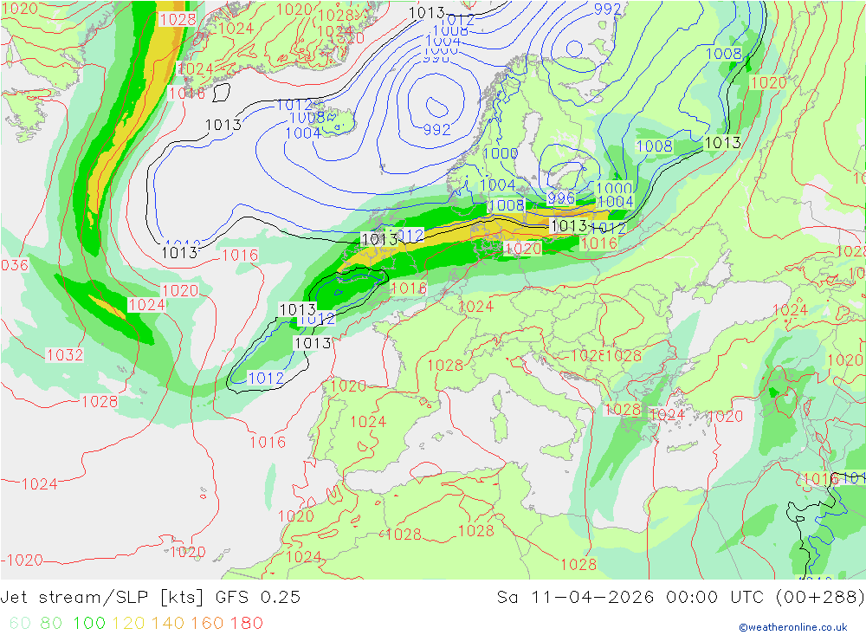Click the 100 kts legend value
Viewport: 866px width, 635px height.
(x=89, y=624)
